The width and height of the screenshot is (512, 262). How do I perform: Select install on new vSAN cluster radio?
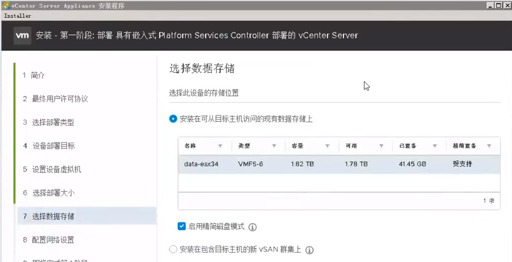click(173, 250)
